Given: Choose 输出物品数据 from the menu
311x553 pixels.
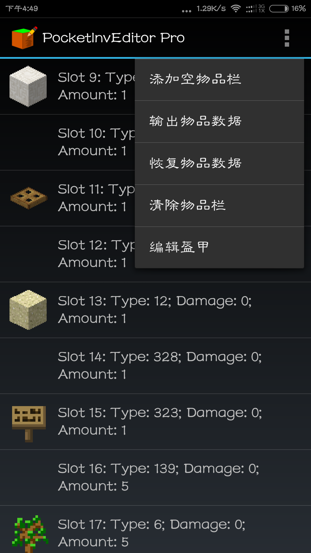Looking at the screenshot, I should click(x=195, y=121).
